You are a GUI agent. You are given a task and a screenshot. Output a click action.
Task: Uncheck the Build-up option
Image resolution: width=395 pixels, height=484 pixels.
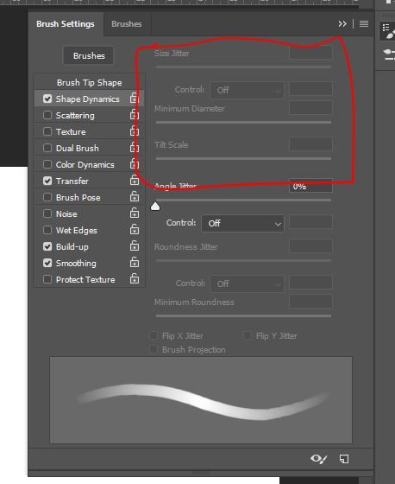tap(47, 246)
